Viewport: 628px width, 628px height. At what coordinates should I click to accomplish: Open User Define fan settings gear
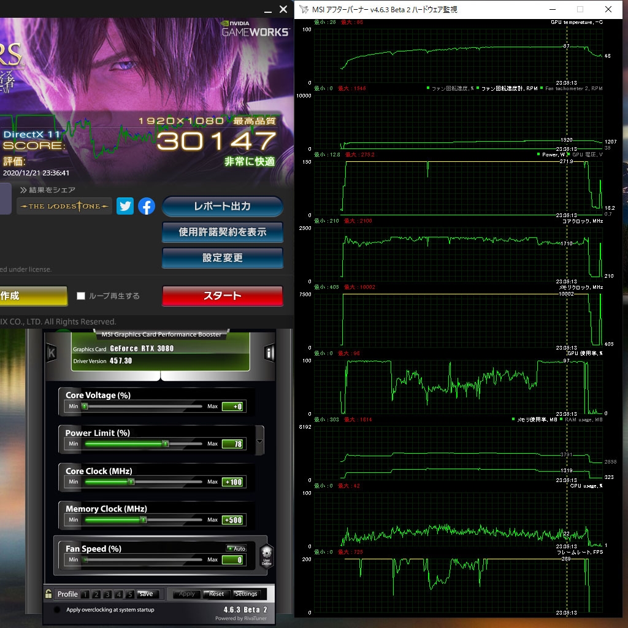tap(266, 557)
